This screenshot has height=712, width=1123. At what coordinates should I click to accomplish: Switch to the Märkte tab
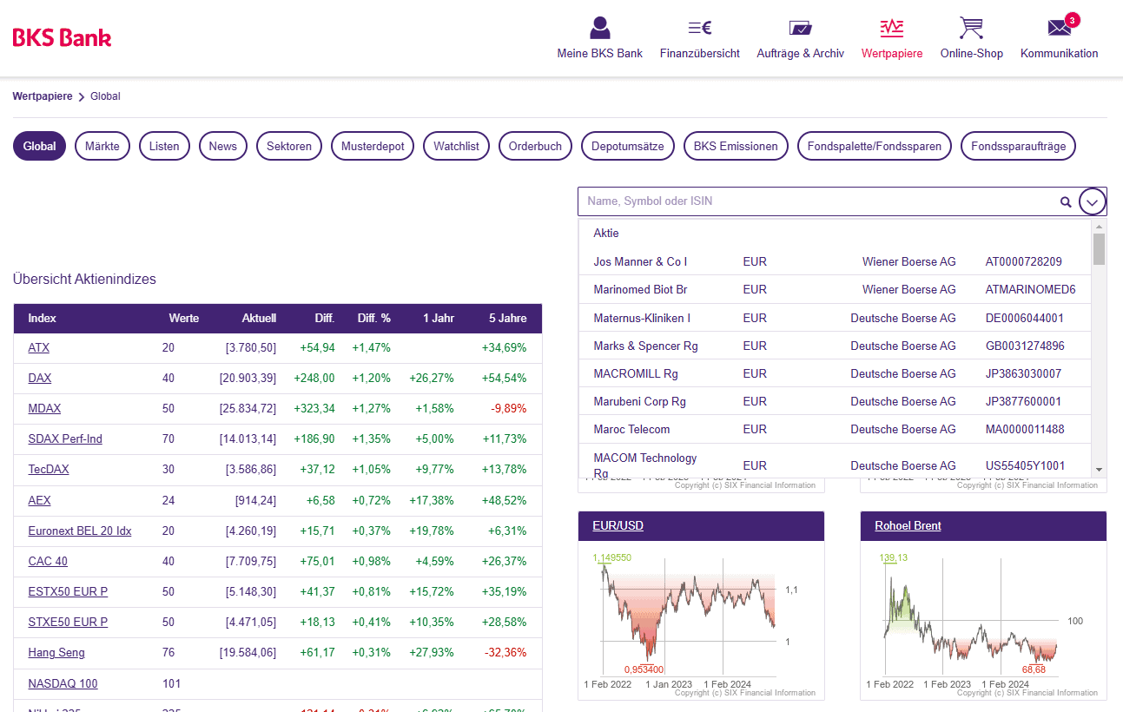coord(102,146)
